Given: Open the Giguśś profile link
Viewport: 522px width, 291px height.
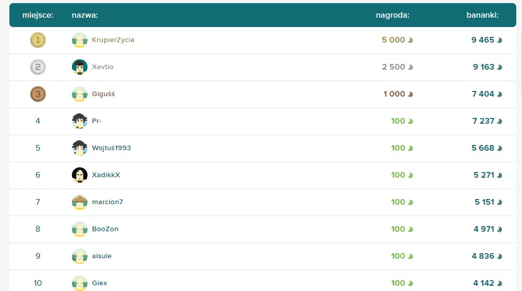Looking at the screenshot, I should point(103,94).
